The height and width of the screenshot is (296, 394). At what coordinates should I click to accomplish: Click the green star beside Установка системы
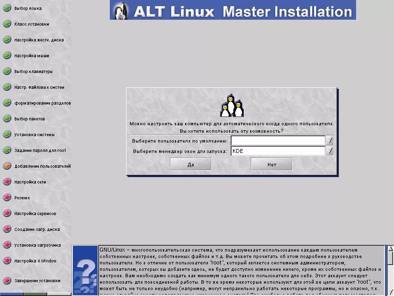pos(7,134)
